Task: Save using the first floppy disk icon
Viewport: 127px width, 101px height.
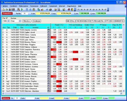Action: (10, 9)
